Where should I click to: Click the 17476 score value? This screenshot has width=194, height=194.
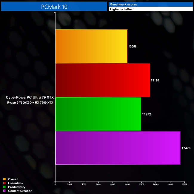[186, 148]
